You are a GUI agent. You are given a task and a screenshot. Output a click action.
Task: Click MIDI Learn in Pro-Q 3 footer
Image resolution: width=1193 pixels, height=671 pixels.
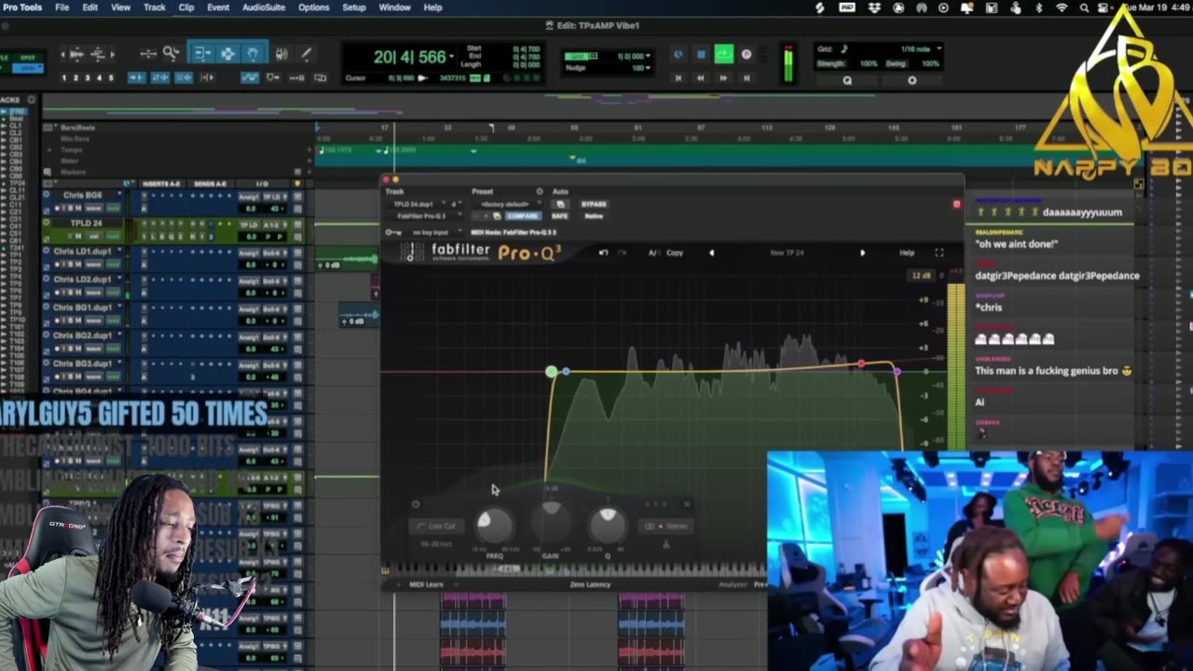[426, 585]
